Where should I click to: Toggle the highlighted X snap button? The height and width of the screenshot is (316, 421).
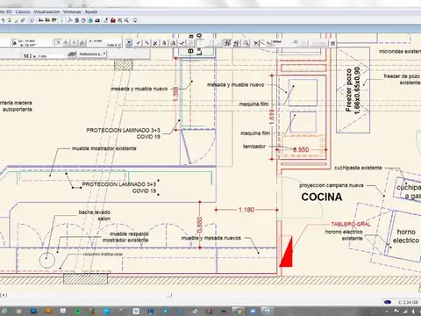tap(129, 43)
